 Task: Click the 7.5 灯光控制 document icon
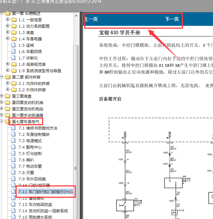tap(13, 153)
